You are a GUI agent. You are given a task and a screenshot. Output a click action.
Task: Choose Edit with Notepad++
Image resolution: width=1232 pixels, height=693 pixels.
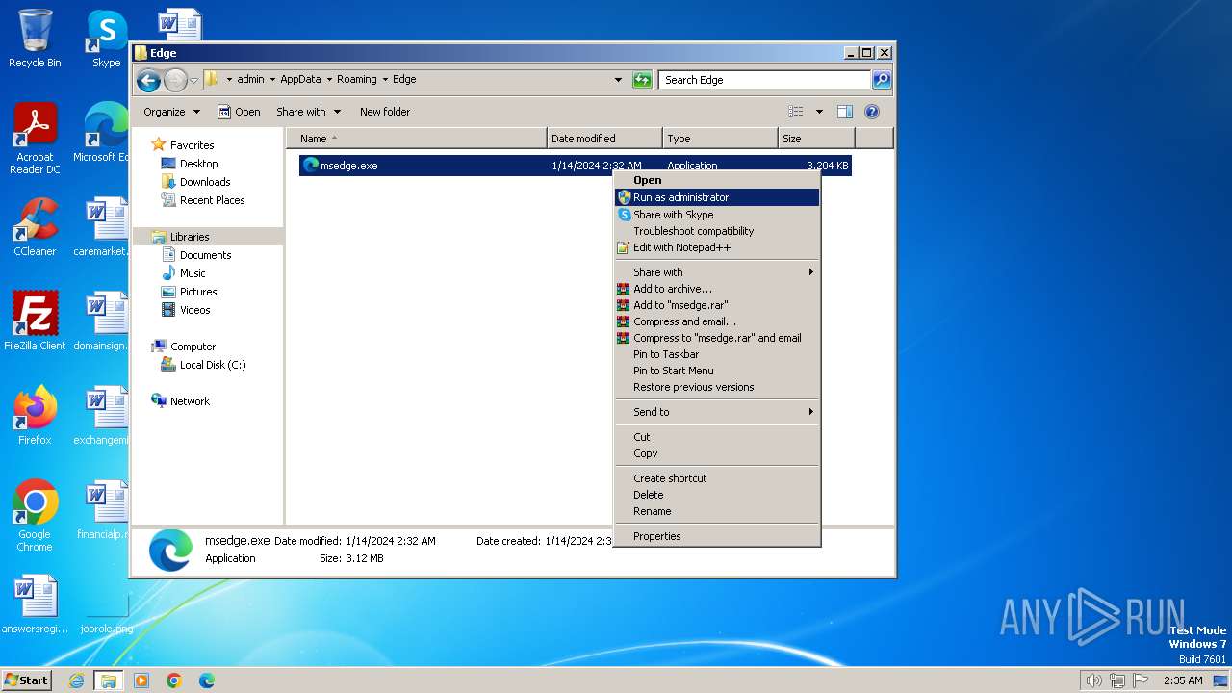[x=717, y=247]
